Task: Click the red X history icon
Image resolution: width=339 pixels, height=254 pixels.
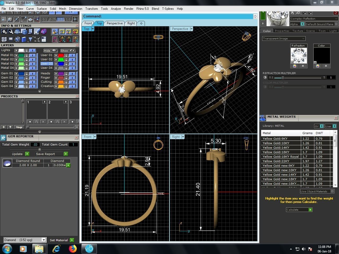Action: (x=75, y=32)
